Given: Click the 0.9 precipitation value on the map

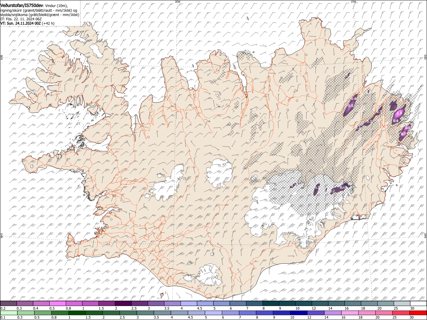Looking at the screenshot, I should 399,113.
